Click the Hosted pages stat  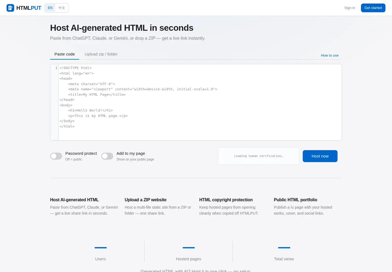(x=188, y=253)
